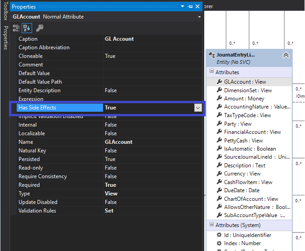The width and height of the screenshot is (305, 251).
Task: Open the GLAccount object selector dropdown
Action: [199, 17]
